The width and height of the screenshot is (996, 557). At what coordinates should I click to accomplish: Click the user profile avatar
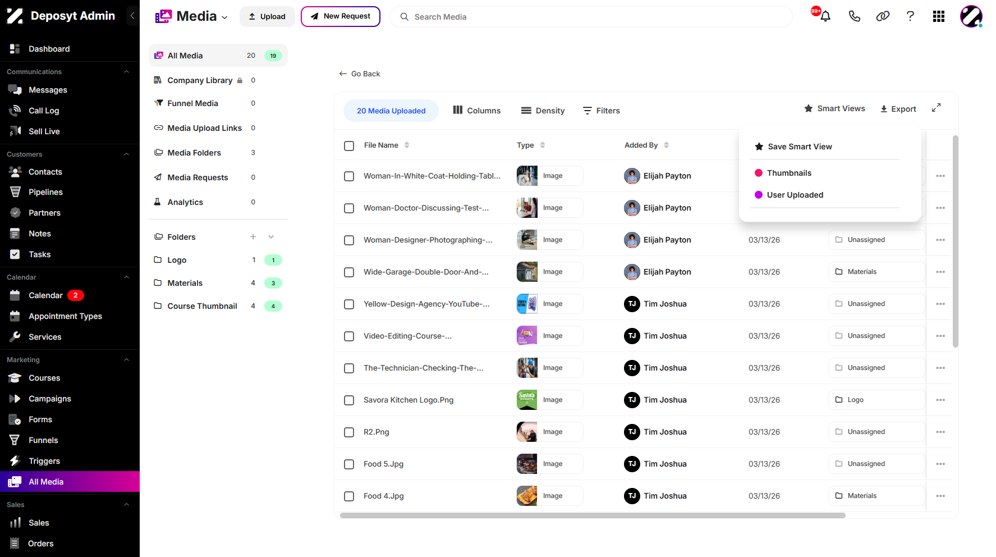[971, 16]
